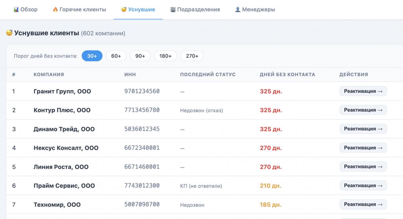Click status Недозвон (отказ)
This screenshot has height=219, width=403.
point(201,110)
